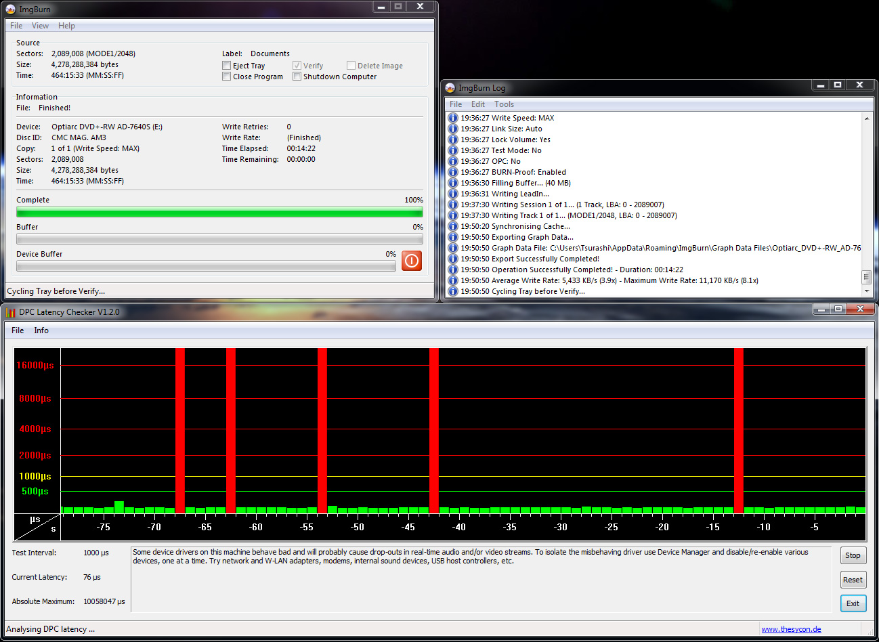Viewport: 879px width, 642px height.
Task: Enable the Eject Tray checkbox
Action: tap(226, 66)
